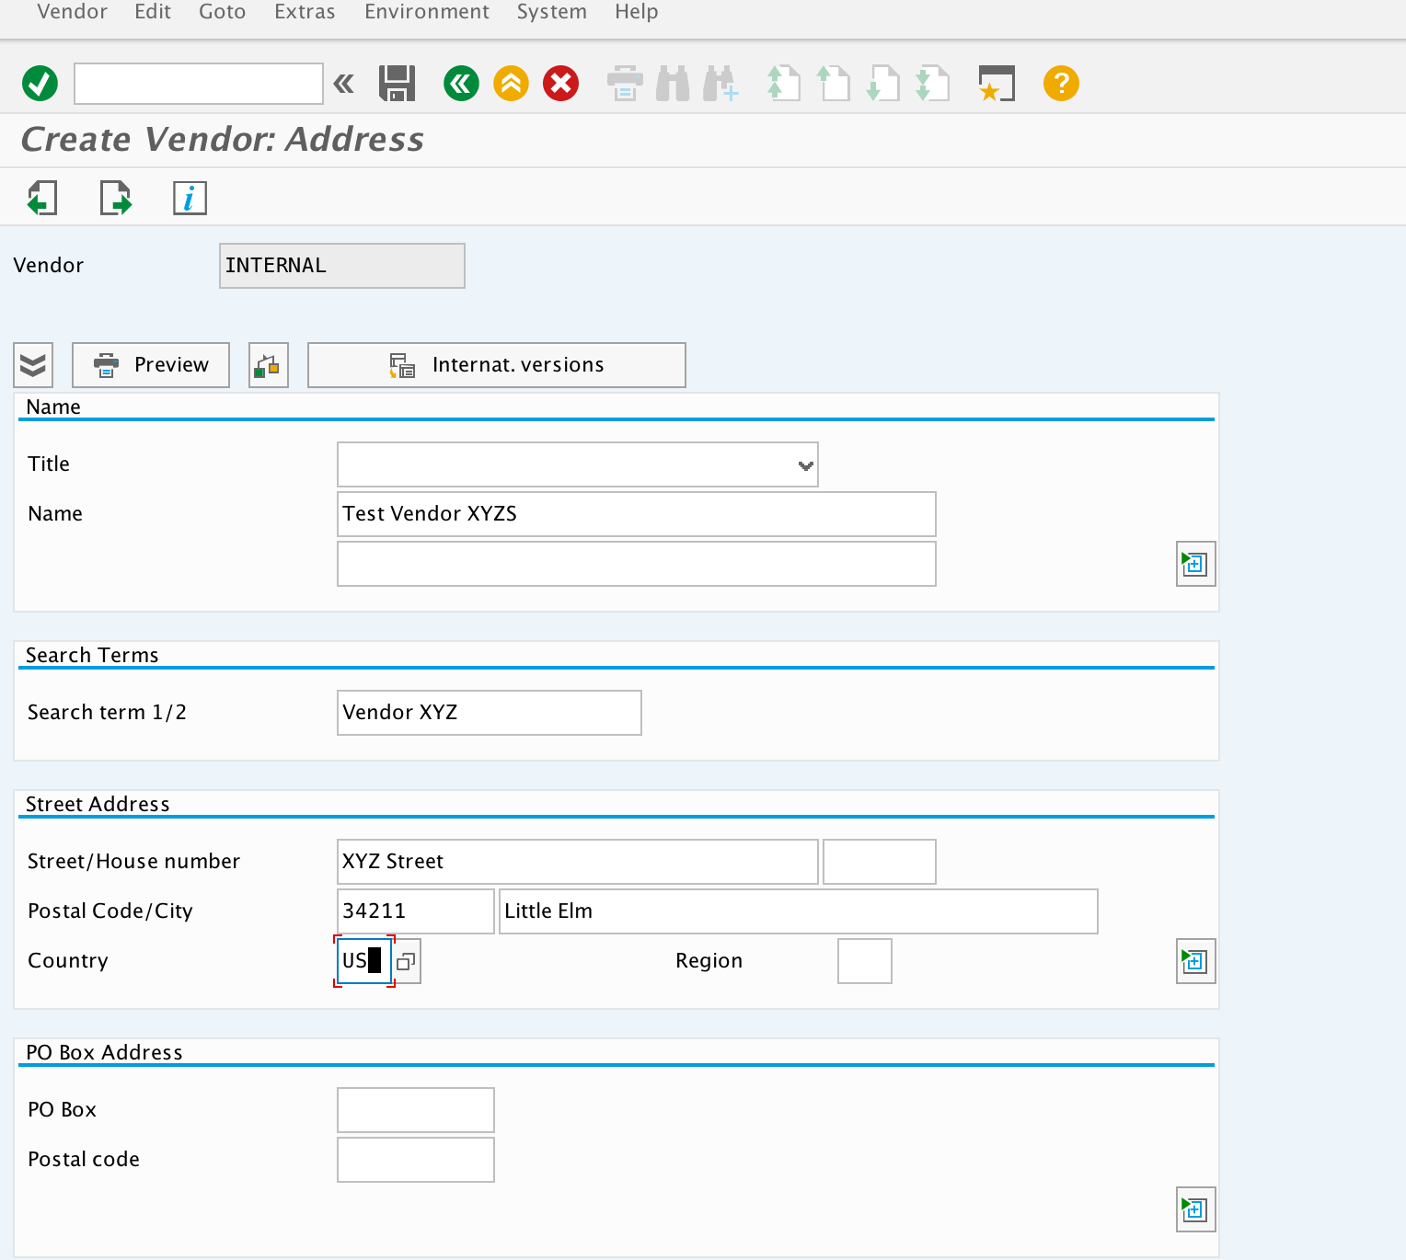Image resolution: width=1406 pixels, height=1260 pixels.
Task: Open the System menu
Action: pyautogui.click(x=551, y=12)
